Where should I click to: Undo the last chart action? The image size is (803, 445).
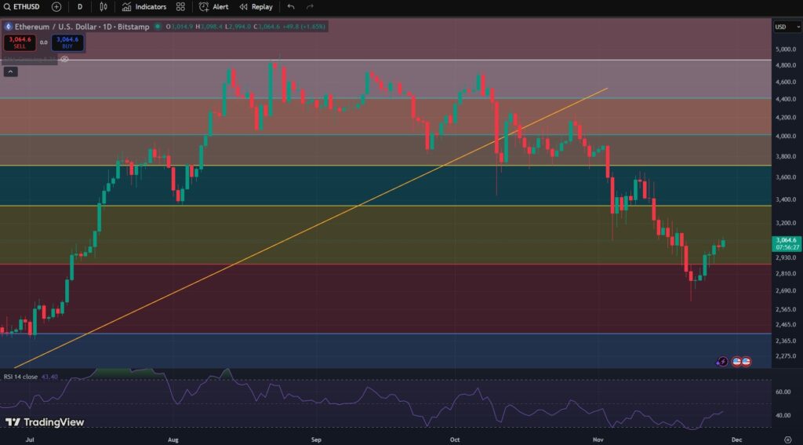(x=291, y=7)
